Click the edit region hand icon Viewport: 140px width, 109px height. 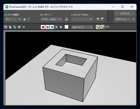[x=24, y=19]
